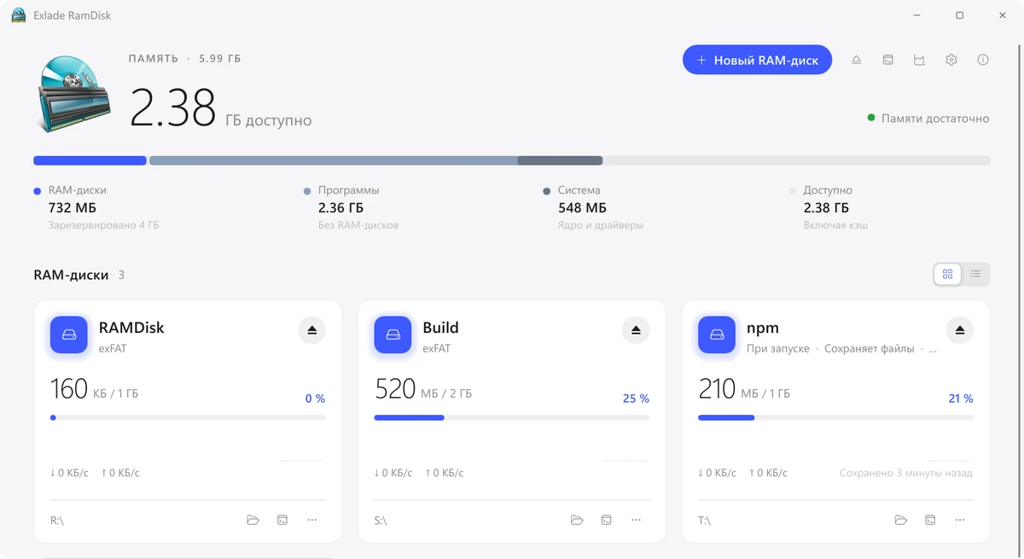Image resolution: width=1024 pixels, height=559 pixels.
Task: Click the 'T:\' drive letter
Action: pos(705,521)
